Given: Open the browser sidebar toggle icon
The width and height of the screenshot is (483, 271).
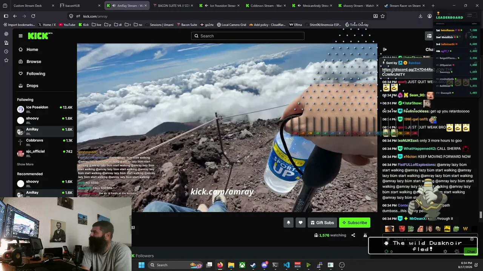Looking at the screenshot, I should 6,16.
